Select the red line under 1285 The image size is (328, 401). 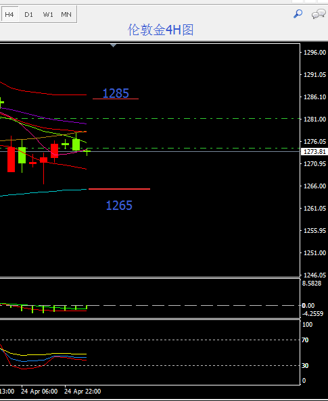pos(116,99)
